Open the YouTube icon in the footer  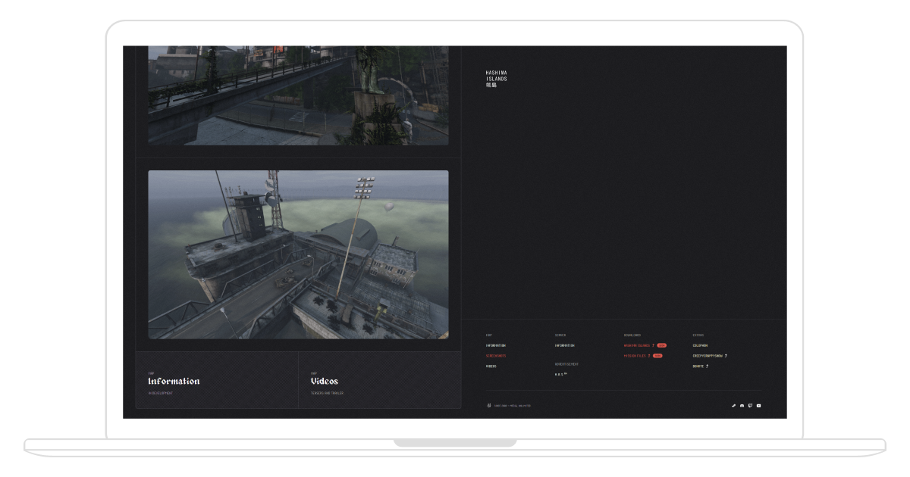coord(758,406)
